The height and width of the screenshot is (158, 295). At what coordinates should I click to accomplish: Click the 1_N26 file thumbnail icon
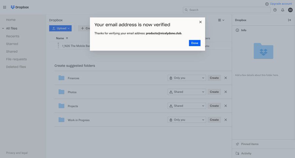point(58,46)
